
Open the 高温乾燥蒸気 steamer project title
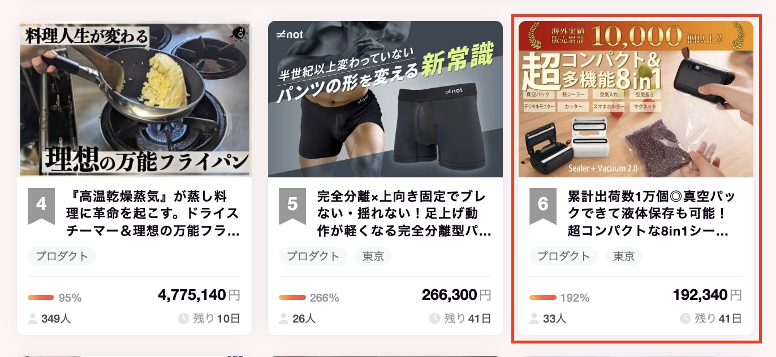tap(153, 214)
